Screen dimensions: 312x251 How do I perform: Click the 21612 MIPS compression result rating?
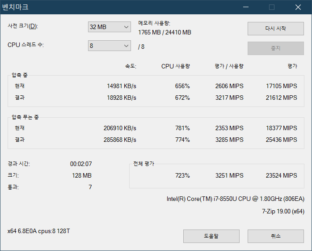pyautogui.click(x=281, y=98)
